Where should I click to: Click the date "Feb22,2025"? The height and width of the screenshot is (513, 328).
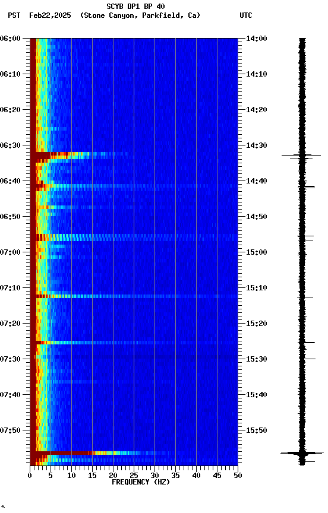coord(50,15)
